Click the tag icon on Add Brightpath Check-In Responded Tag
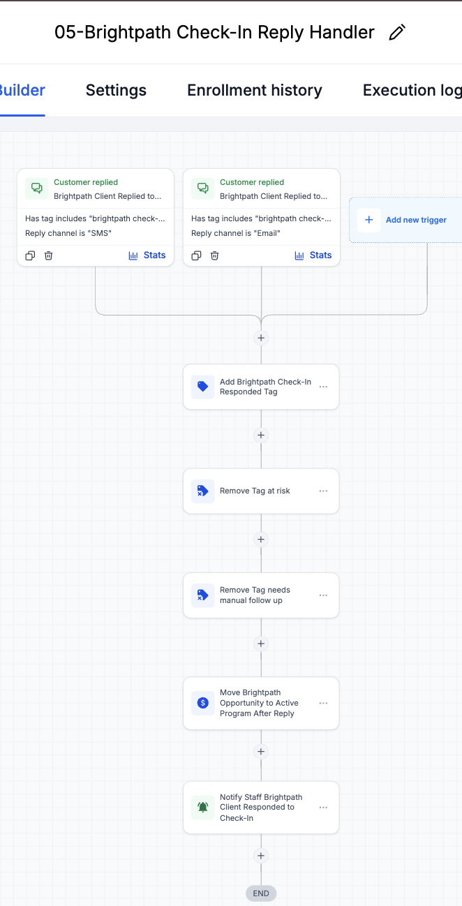 (x=203, y=387)
